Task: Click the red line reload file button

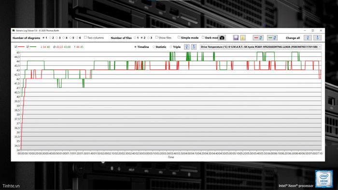Action: tap(258, 38)
